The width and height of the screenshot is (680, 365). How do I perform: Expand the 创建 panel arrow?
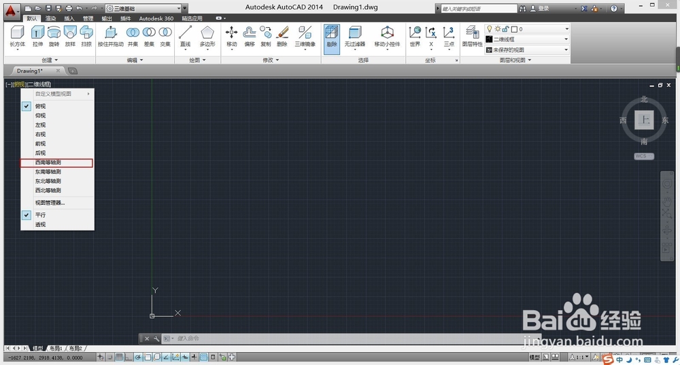56,60
